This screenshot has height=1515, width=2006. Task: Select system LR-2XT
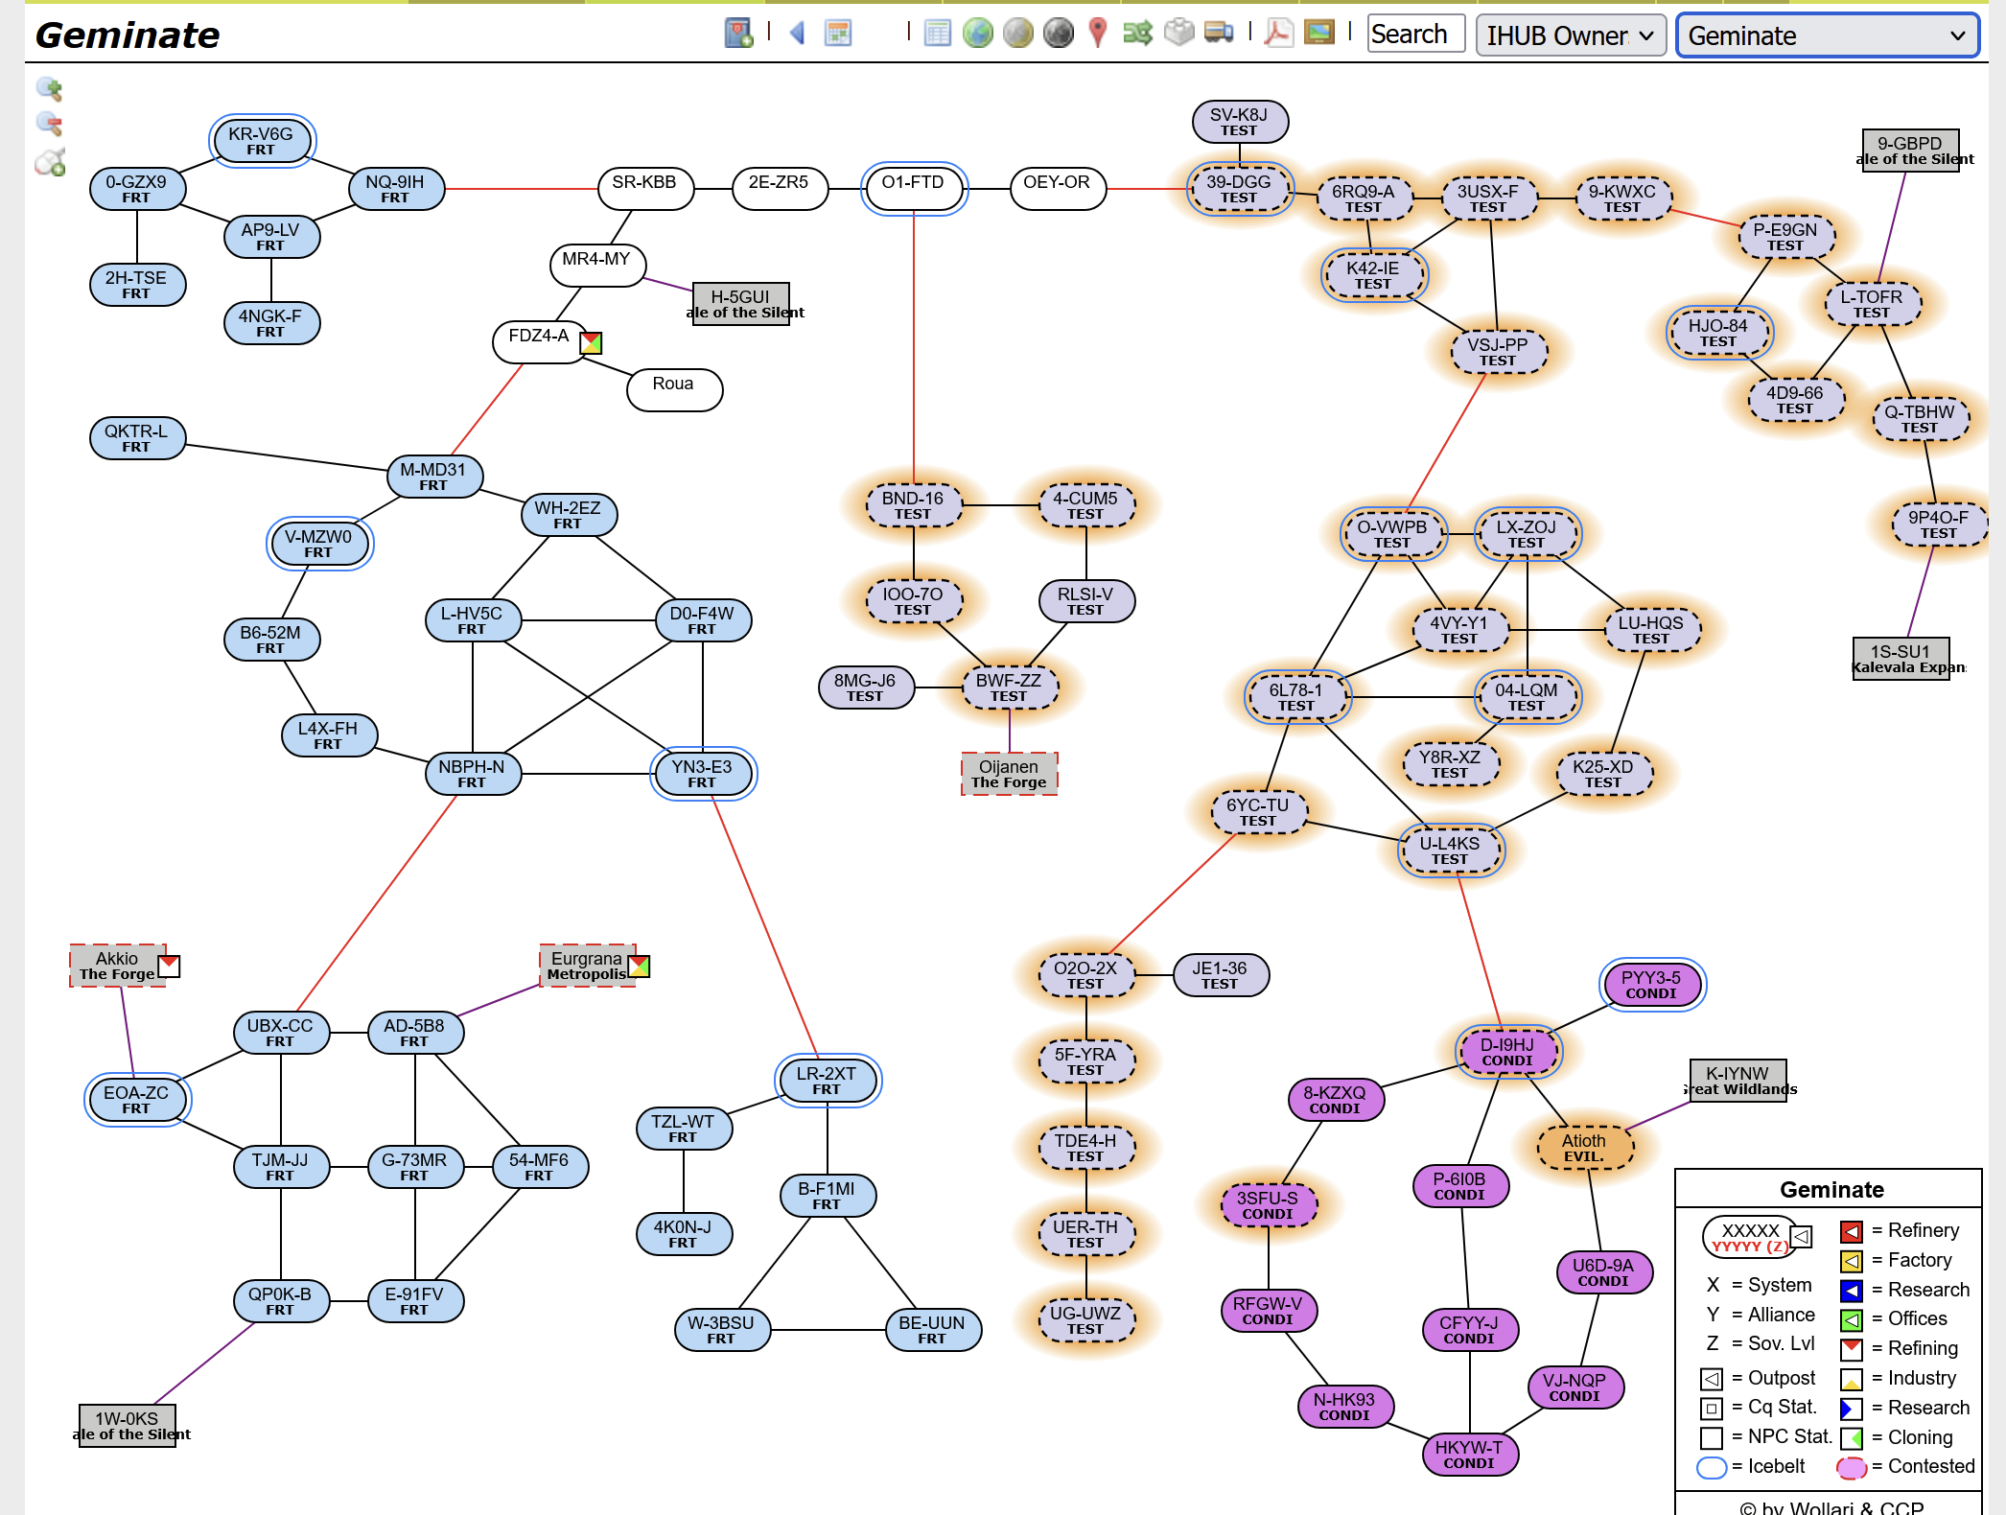click(x=828, y=1081)
